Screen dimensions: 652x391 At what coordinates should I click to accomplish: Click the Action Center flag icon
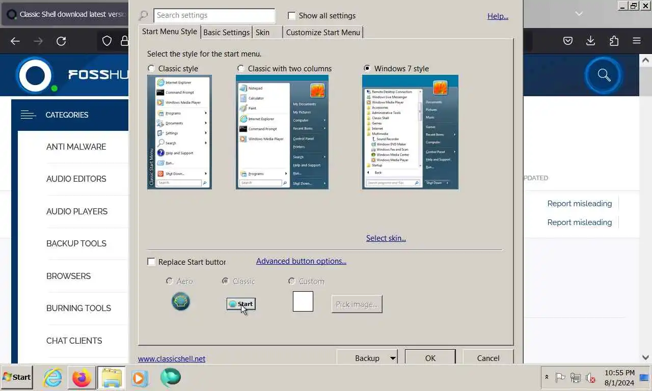[x=560, y=377]
